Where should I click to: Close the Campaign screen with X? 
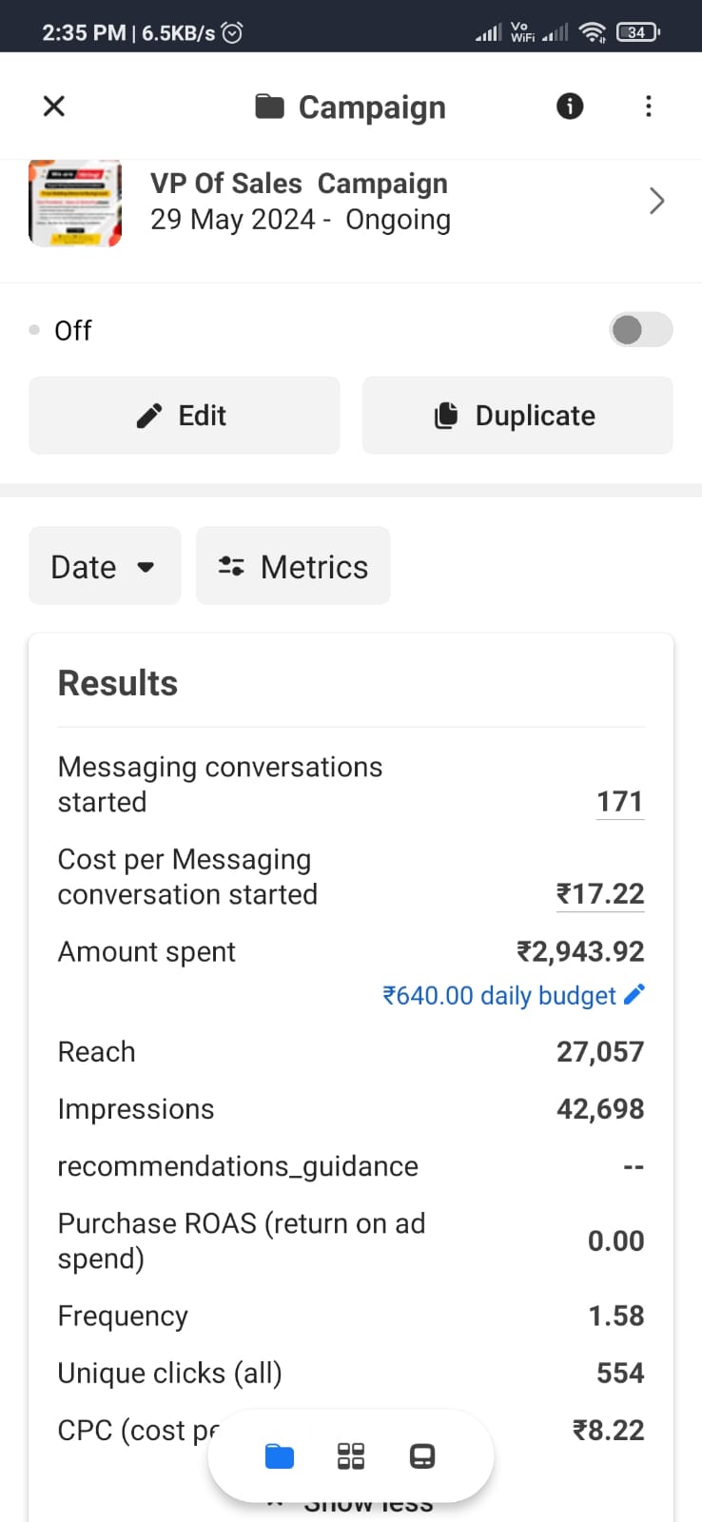tap(54, 106)
